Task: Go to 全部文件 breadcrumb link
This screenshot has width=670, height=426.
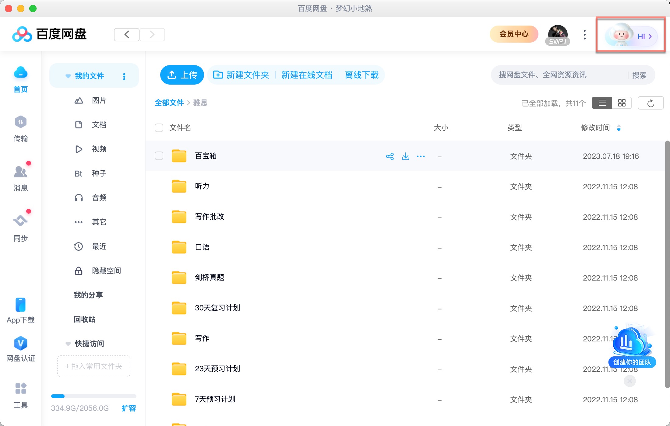Action: [169, 103]
